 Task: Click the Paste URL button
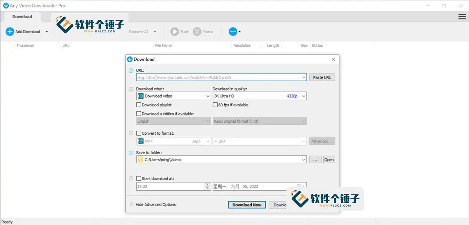click(322, 77)
